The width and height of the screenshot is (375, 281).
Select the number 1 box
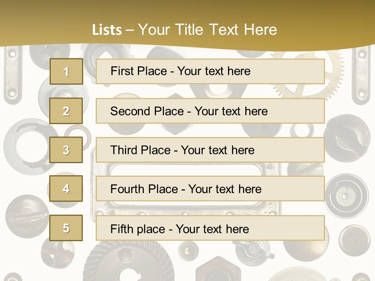click(x=66, y=71)
